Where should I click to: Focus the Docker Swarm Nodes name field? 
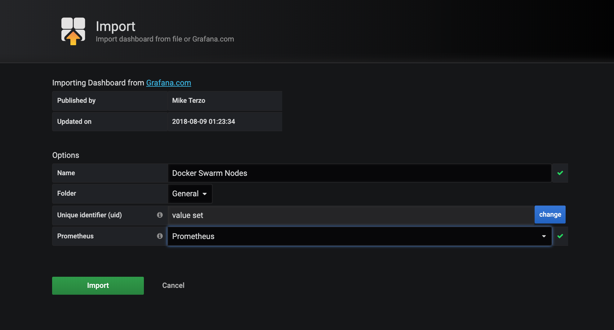point(359,173)
